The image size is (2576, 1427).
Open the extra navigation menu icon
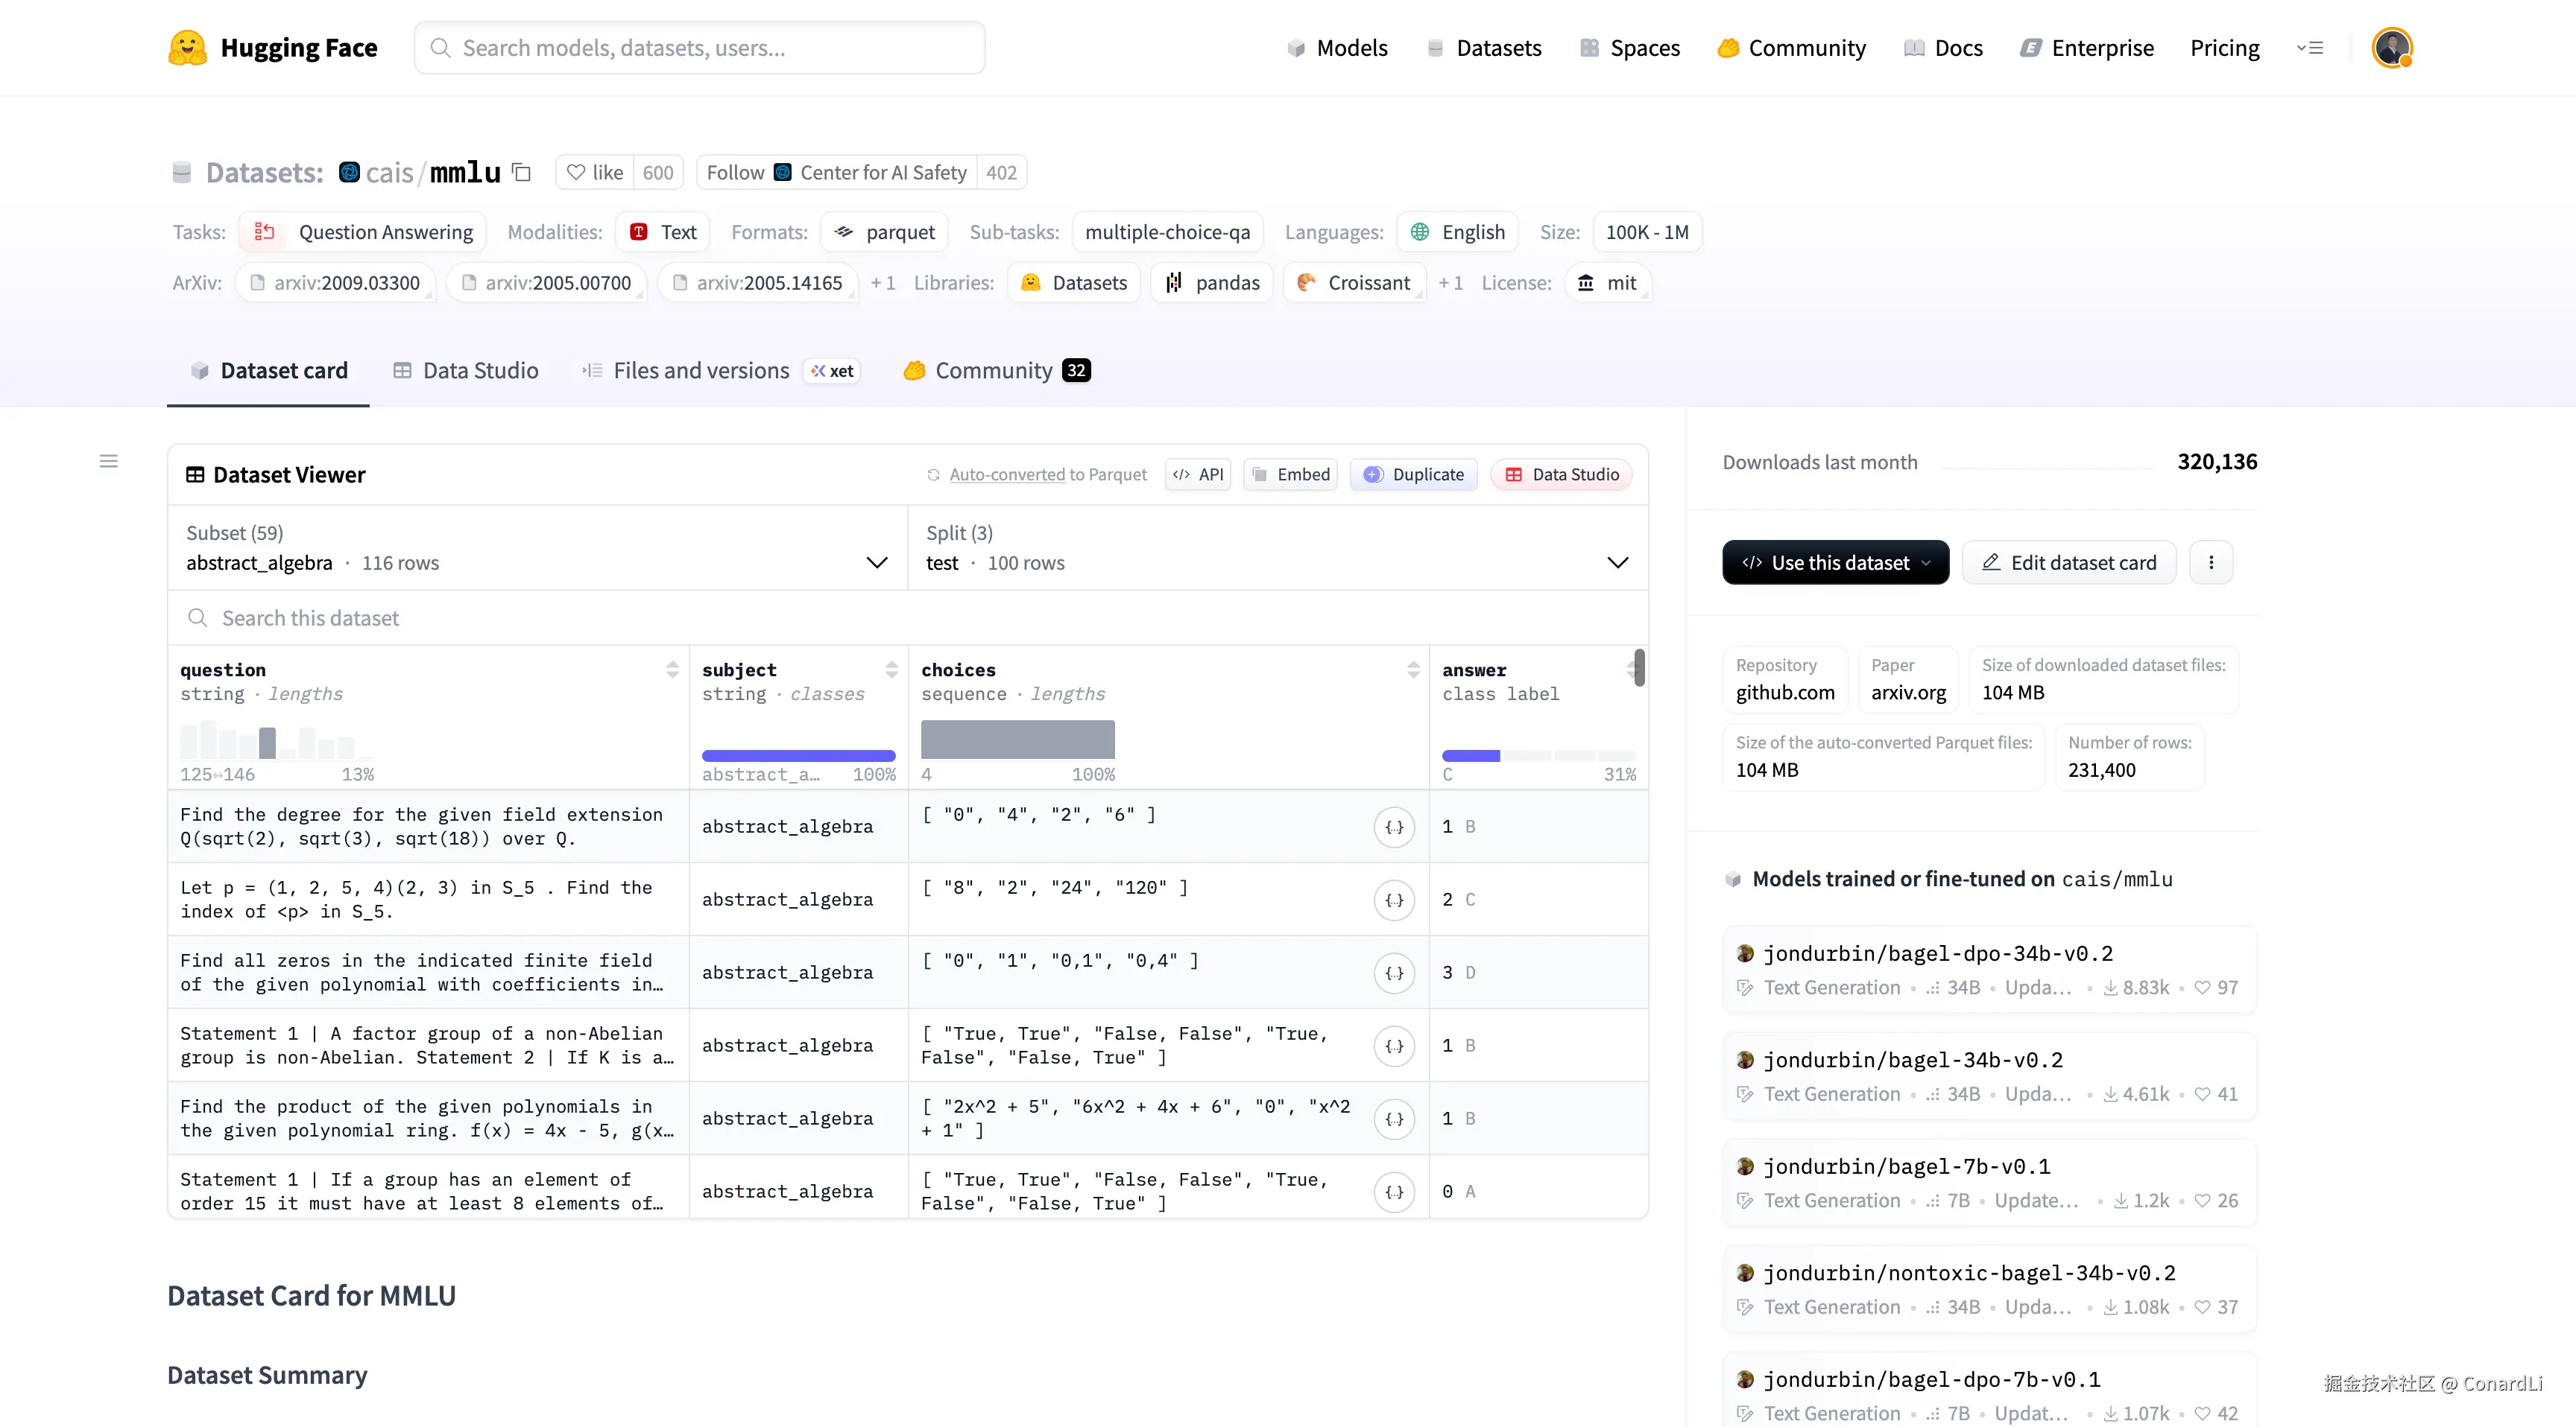pos(2310,48)
